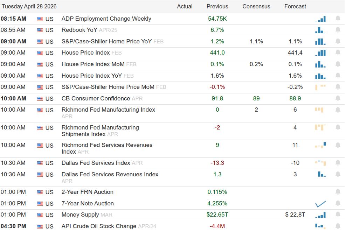The width and height of the screenshot is (346, 232).
Task: Click the Money Supply bar chart icon
Action: tap(320, 215)
